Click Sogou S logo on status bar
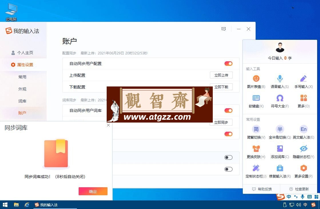320x209 pixels. 281,196
